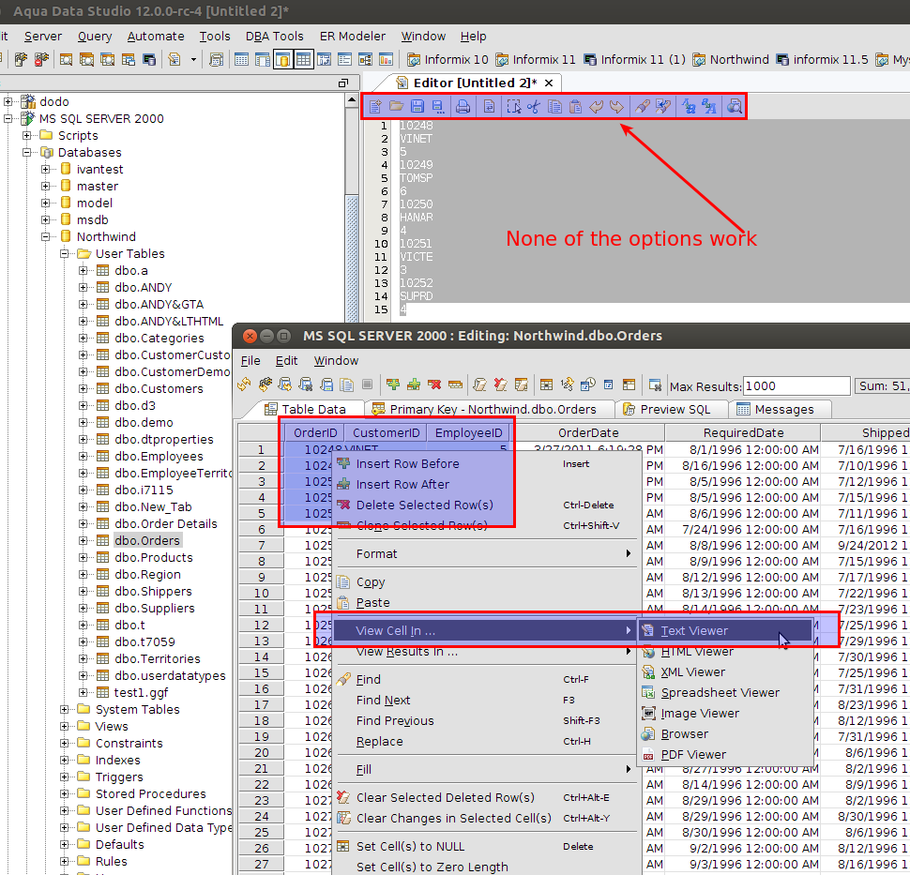This screenshot has width=910, height=875.
Task: Click the RequiredDate column header
Action: 743,433
